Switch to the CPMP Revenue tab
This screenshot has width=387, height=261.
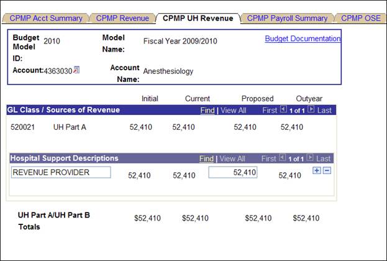[x=122, y=18]
